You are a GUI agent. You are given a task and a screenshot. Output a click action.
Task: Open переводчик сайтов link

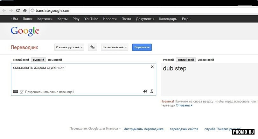click(184, 129)
